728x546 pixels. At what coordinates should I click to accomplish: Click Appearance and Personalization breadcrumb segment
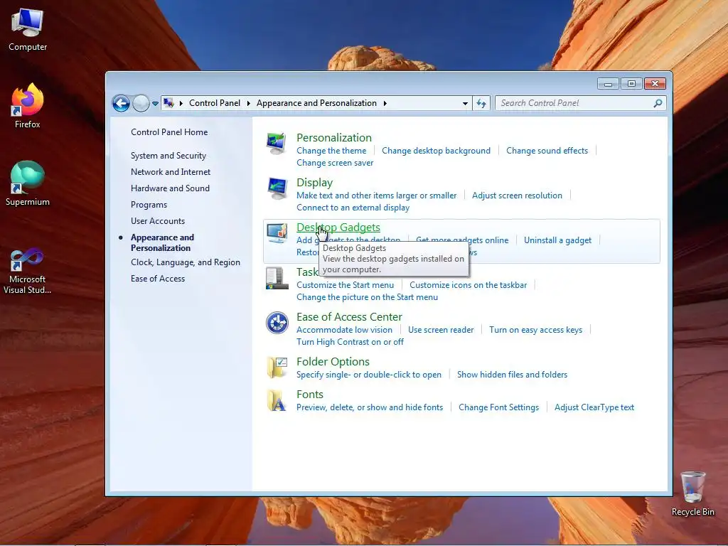point(316,103)
